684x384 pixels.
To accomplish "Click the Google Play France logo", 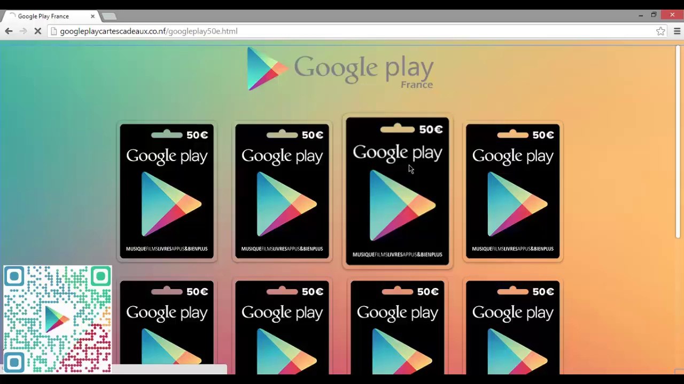I will click(340, 69).
